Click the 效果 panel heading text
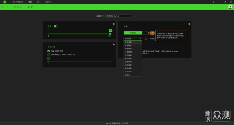The height and width of the screenshot is (125, 234). click(x=125, y=26)
